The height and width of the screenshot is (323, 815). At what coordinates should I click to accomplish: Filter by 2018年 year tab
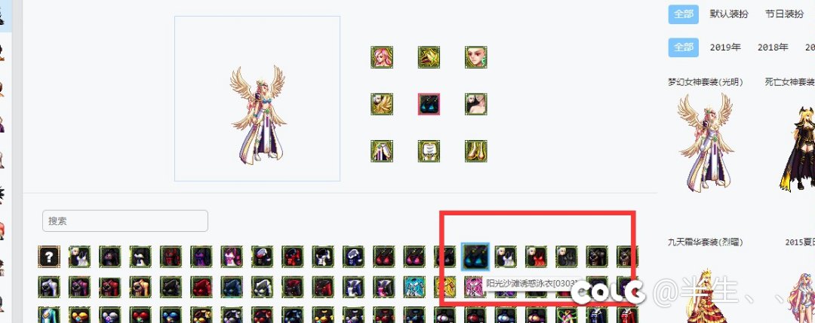[x=773, y=47]
